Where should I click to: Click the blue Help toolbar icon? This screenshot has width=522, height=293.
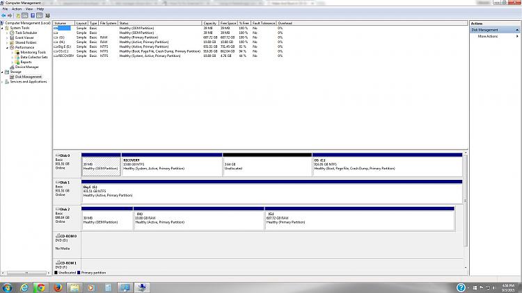click(x=33, y=15)
